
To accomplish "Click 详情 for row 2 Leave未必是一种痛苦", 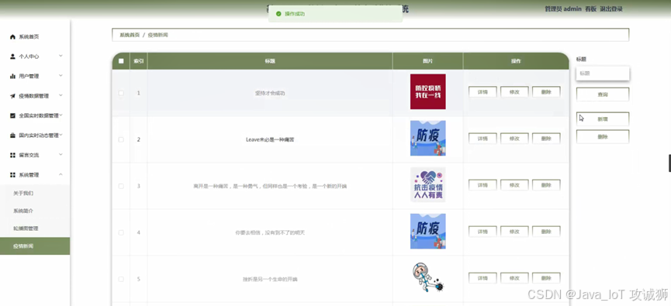I will point(482,139).
